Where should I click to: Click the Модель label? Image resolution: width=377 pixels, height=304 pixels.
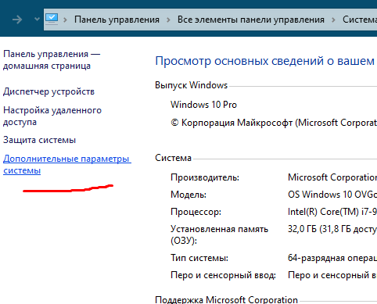click(188, 195)
